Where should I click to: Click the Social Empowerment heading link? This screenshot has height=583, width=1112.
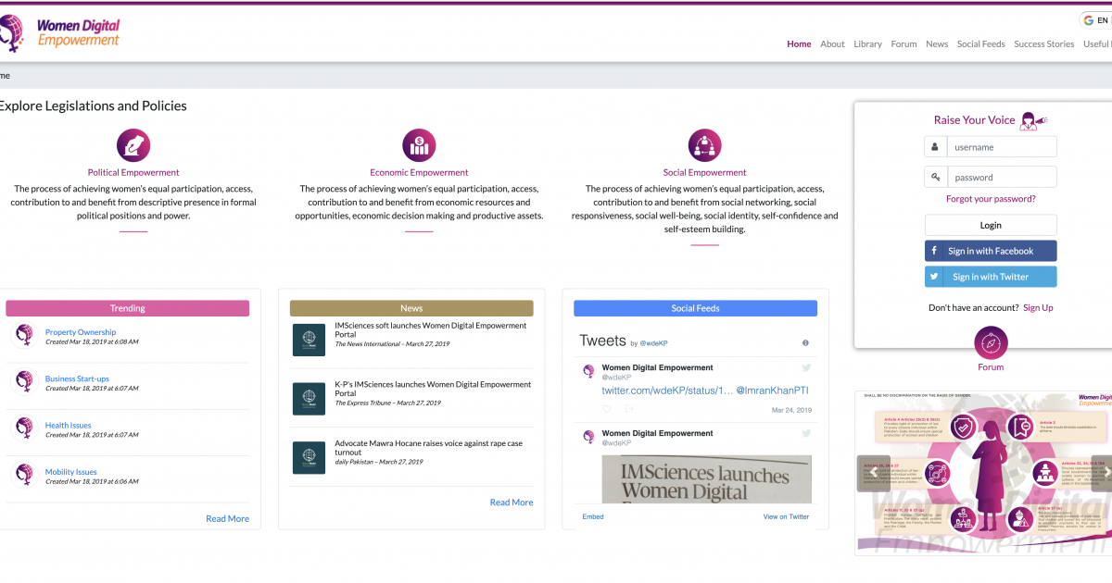pos(704,172)
